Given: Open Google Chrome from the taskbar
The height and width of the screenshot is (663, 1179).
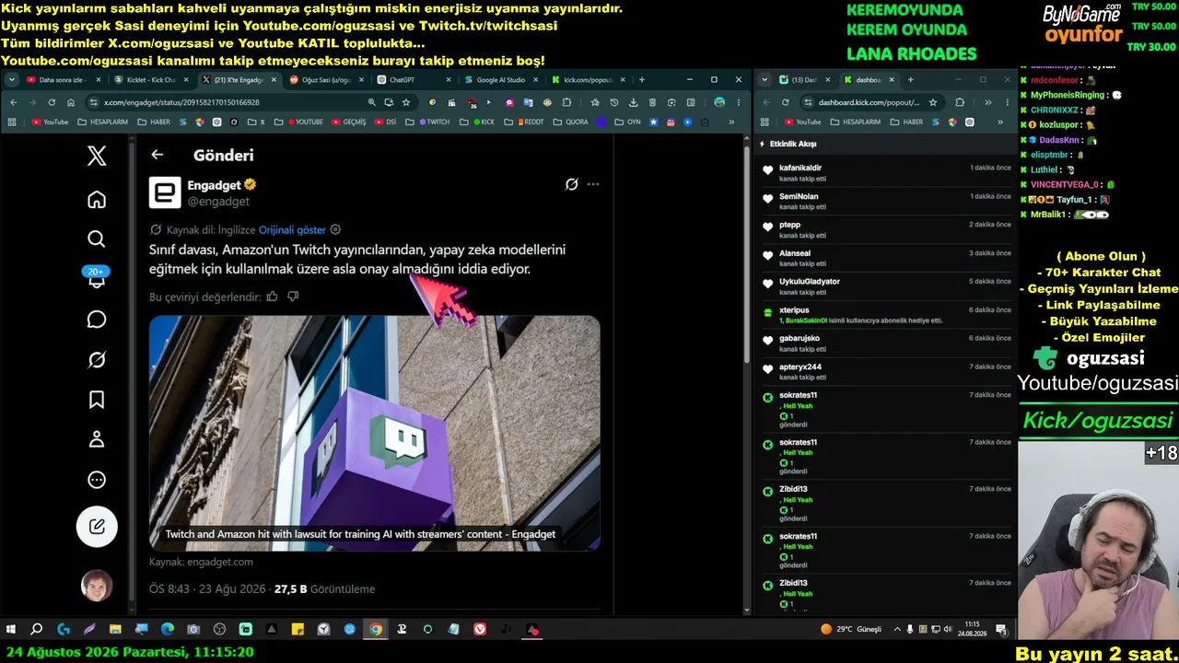Looking at the screenshot, I should (x=376, y=630).
